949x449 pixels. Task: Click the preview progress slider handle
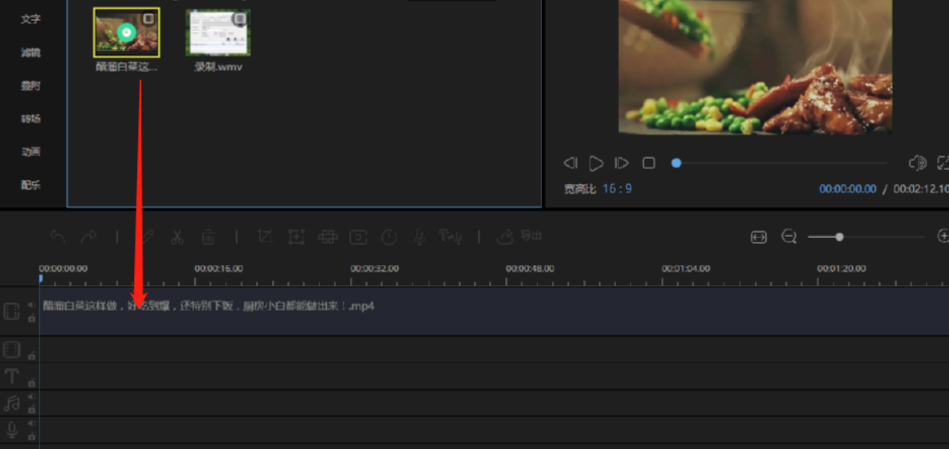coord(676,163)
